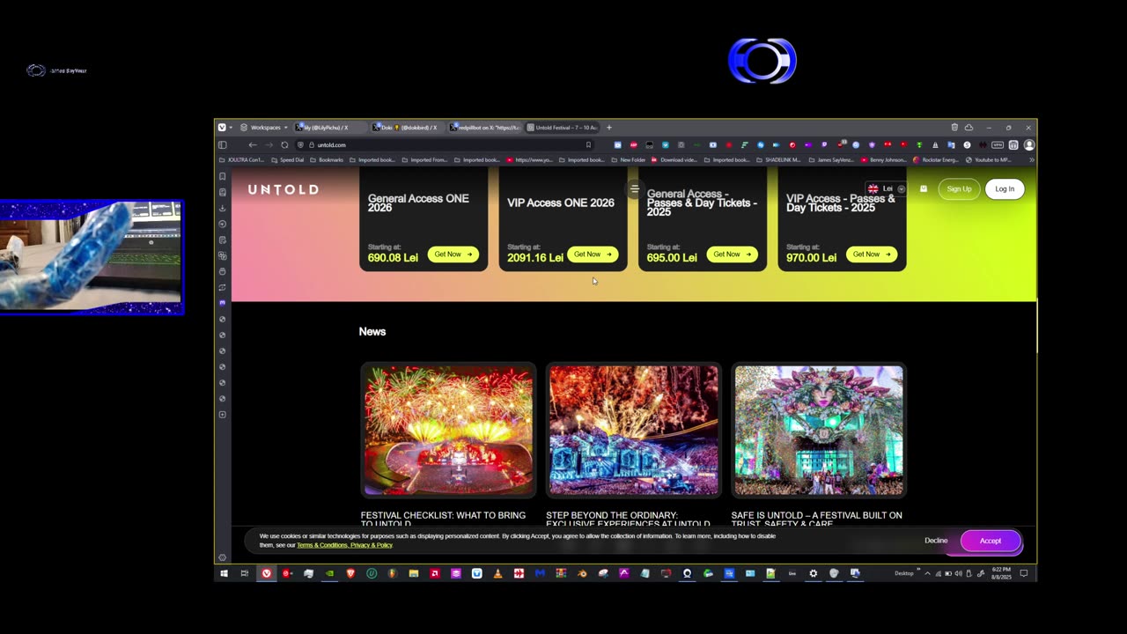This screenshot has height=634, width=1127.
Task: Open the Windows Start menu
Action: click(224, 573)
